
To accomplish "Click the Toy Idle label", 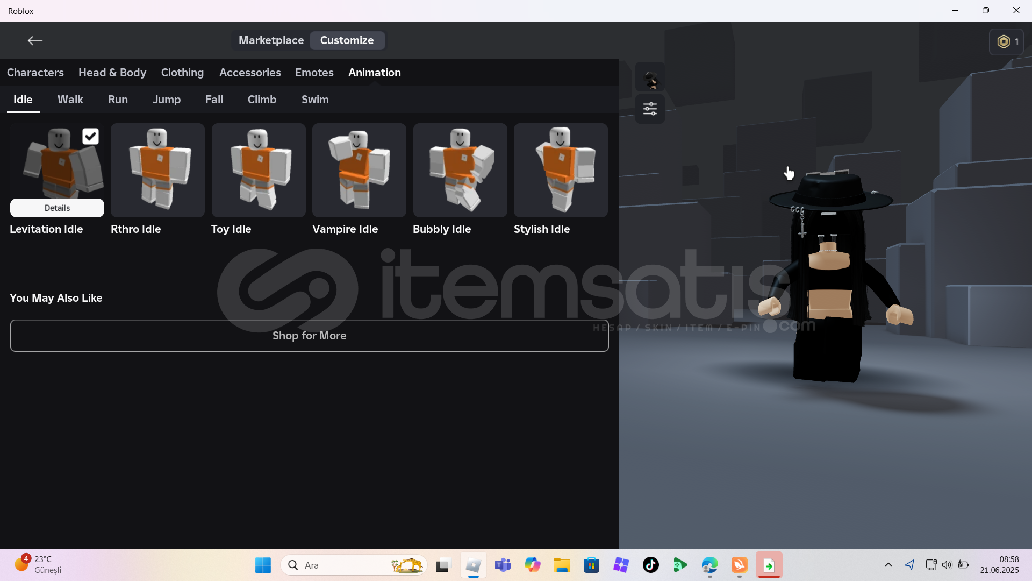I will click(x=231, y=229).
